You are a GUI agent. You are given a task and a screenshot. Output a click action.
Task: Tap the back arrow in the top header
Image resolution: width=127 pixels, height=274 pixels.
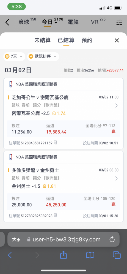[x=7, y=22]
